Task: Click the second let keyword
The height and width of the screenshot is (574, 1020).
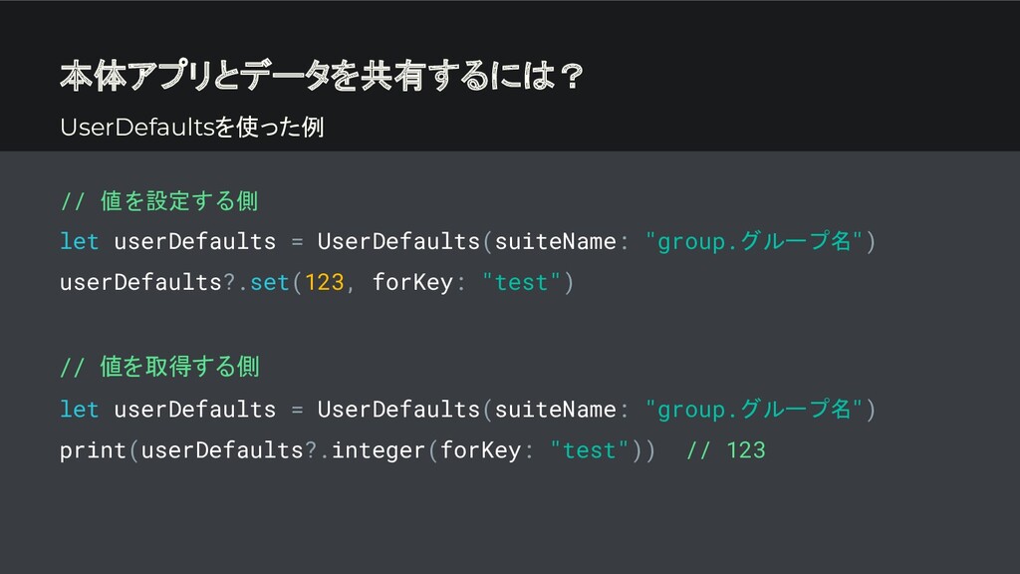Action: point(80,410)
